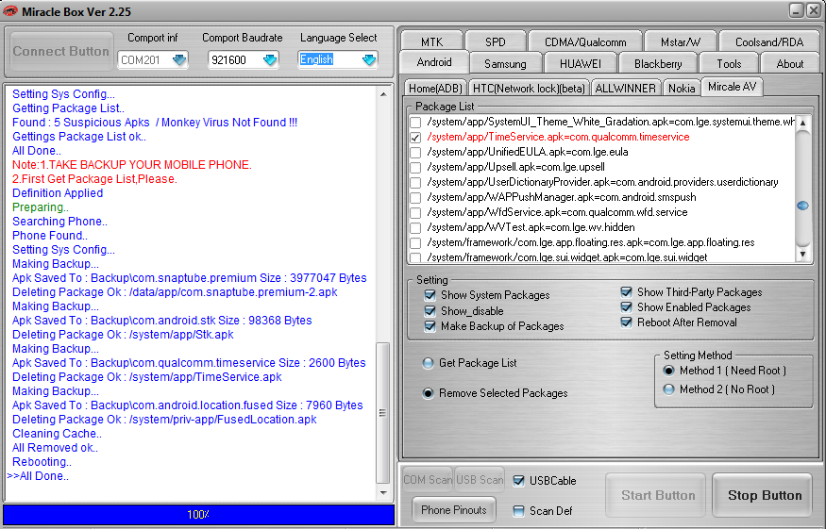Open the Comport Baudrate dropdown arrow
This screenshot has width=826, height=529.
(x=270, y=60)
